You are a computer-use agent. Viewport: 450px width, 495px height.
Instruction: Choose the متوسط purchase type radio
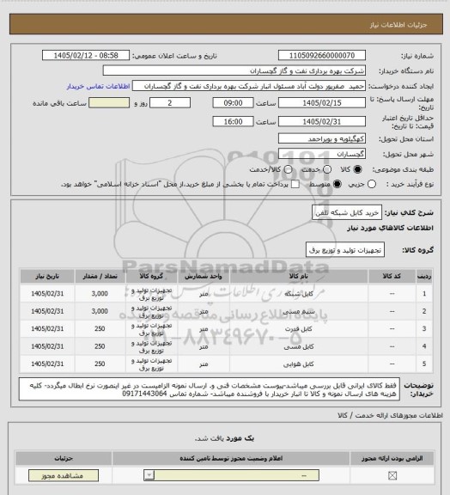click(337, 184)
